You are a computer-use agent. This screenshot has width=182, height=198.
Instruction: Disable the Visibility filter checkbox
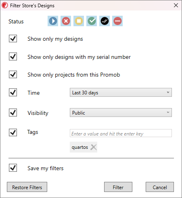pyautogui.click(x=13, y=113)
